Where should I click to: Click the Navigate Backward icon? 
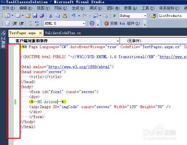tap(96, 16)
